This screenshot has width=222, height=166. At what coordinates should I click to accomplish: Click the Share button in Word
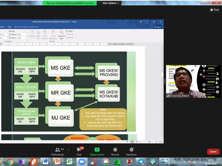pos(157,27)
